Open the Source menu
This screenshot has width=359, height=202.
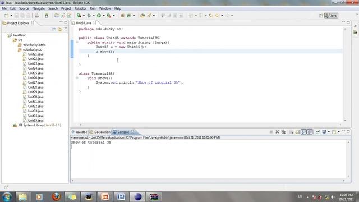click(x=24, y=8)
